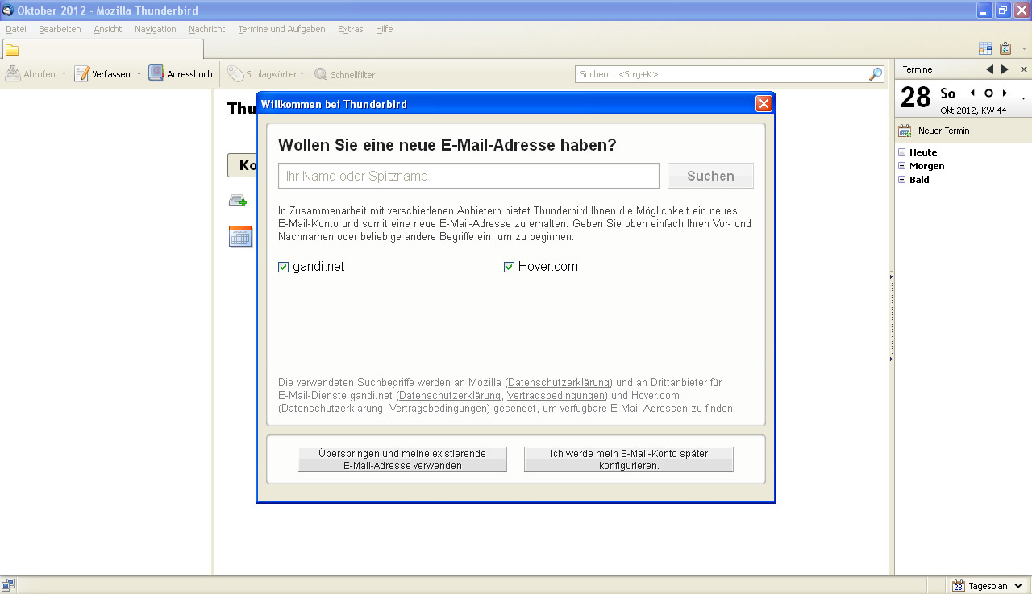Go to next day in Termine header
Screen dimensions: 1032x594
[x=1005, y=69]
